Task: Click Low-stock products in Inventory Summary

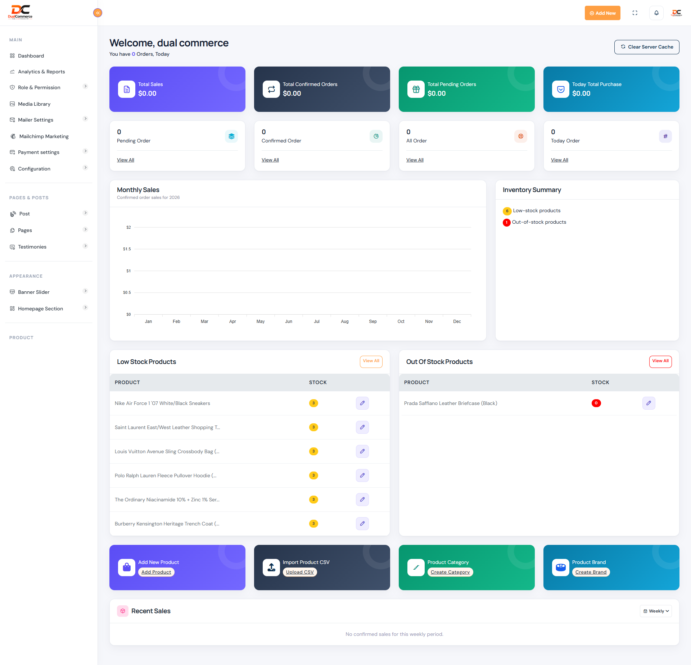Action: 537,211
